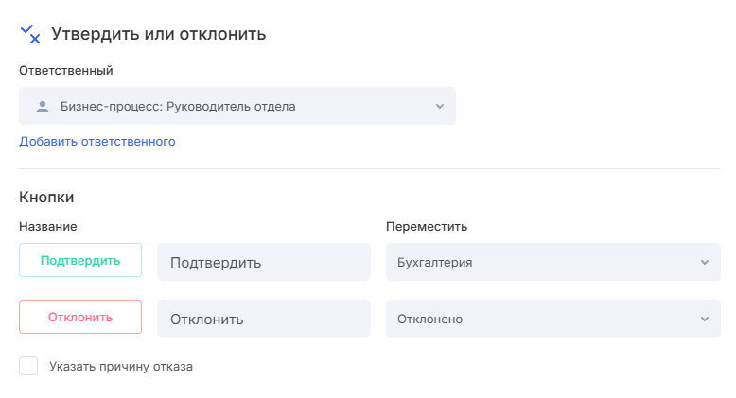The width and height of the screenshot is (736, 398).
Task: Follow the Добавить ответственного link
Action: [x=97, y=142]
